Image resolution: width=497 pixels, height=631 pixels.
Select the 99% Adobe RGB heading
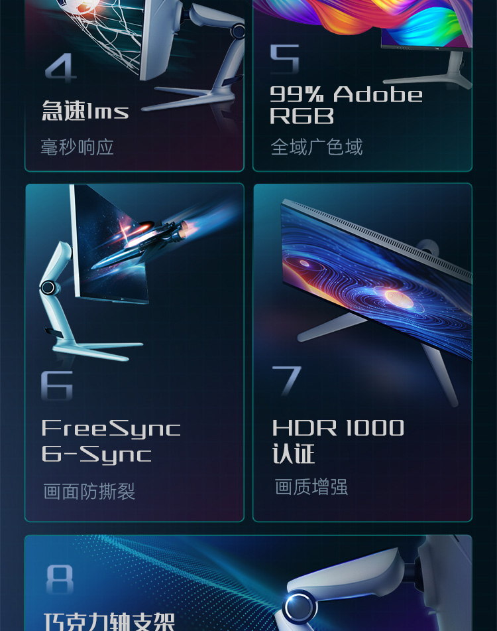point(346,105)
